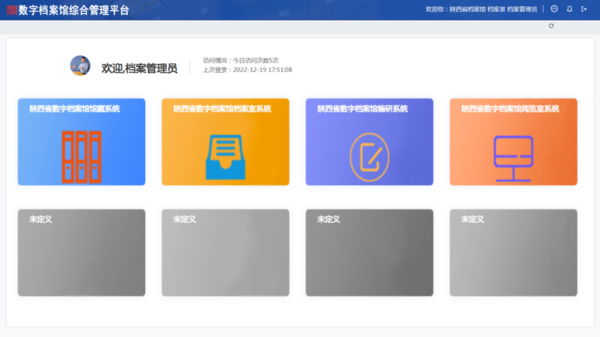600x337 pixels.
Task: Click the fourth 未定义 gray card
Action: pos(513,252)
